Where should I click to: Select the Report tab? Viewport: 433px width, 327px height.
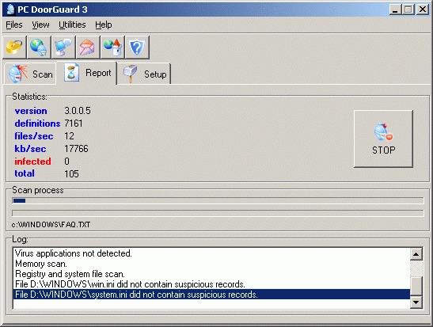pyautogui.click(x=87, y=73)
